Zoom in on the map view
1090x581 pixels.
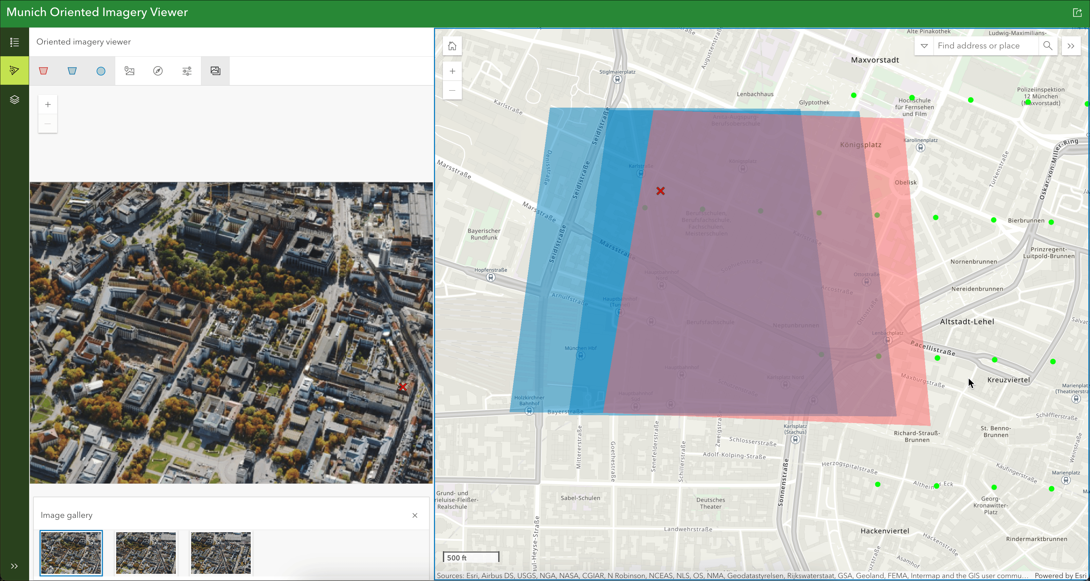coord(452,71)
